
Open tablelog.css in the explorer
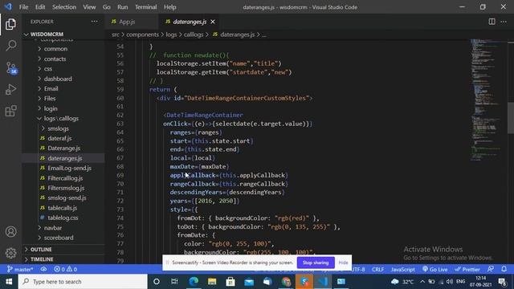63,218
